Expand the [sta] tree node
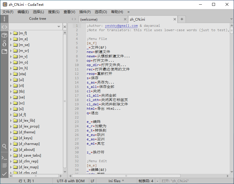The height and width of the screenshot is (184, 234). click(11, 74)
